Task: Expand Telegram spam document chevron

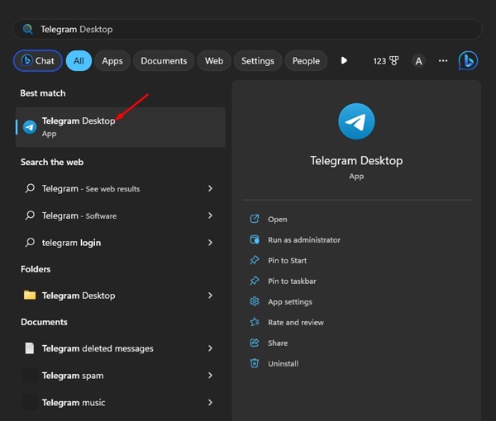Action: [x=210, y=376]
